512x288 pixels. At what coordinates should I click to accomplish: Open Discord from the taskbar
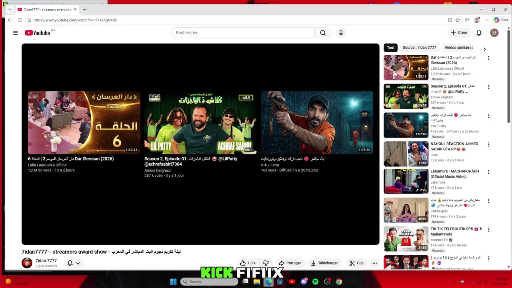click(x=304, y=282)
